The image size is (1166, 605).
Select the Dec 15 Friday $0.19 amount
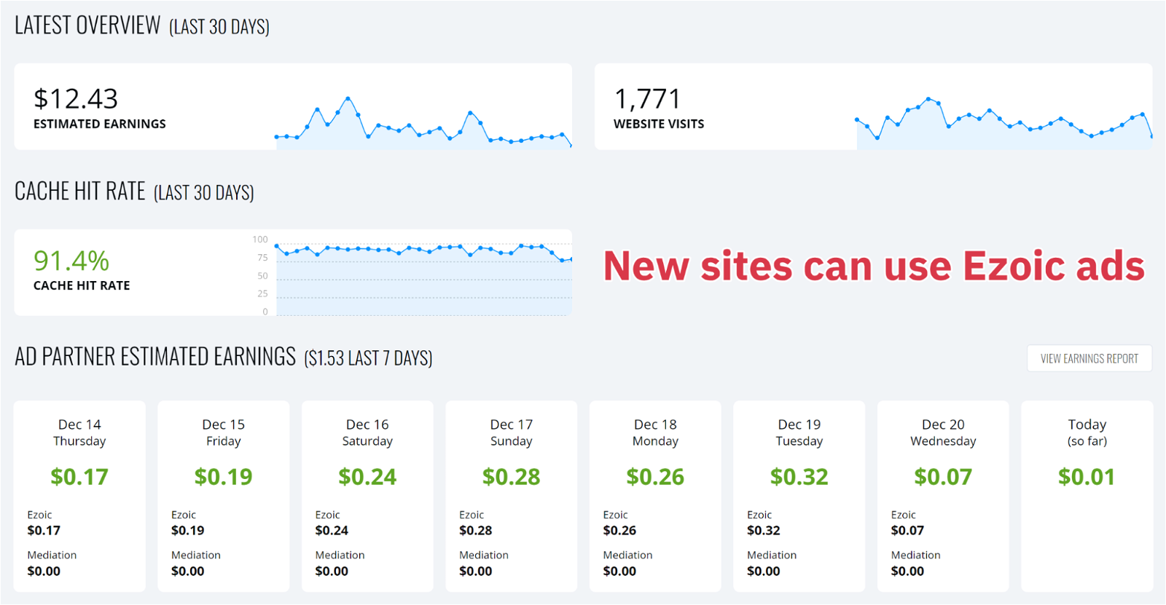coord(223,477)
